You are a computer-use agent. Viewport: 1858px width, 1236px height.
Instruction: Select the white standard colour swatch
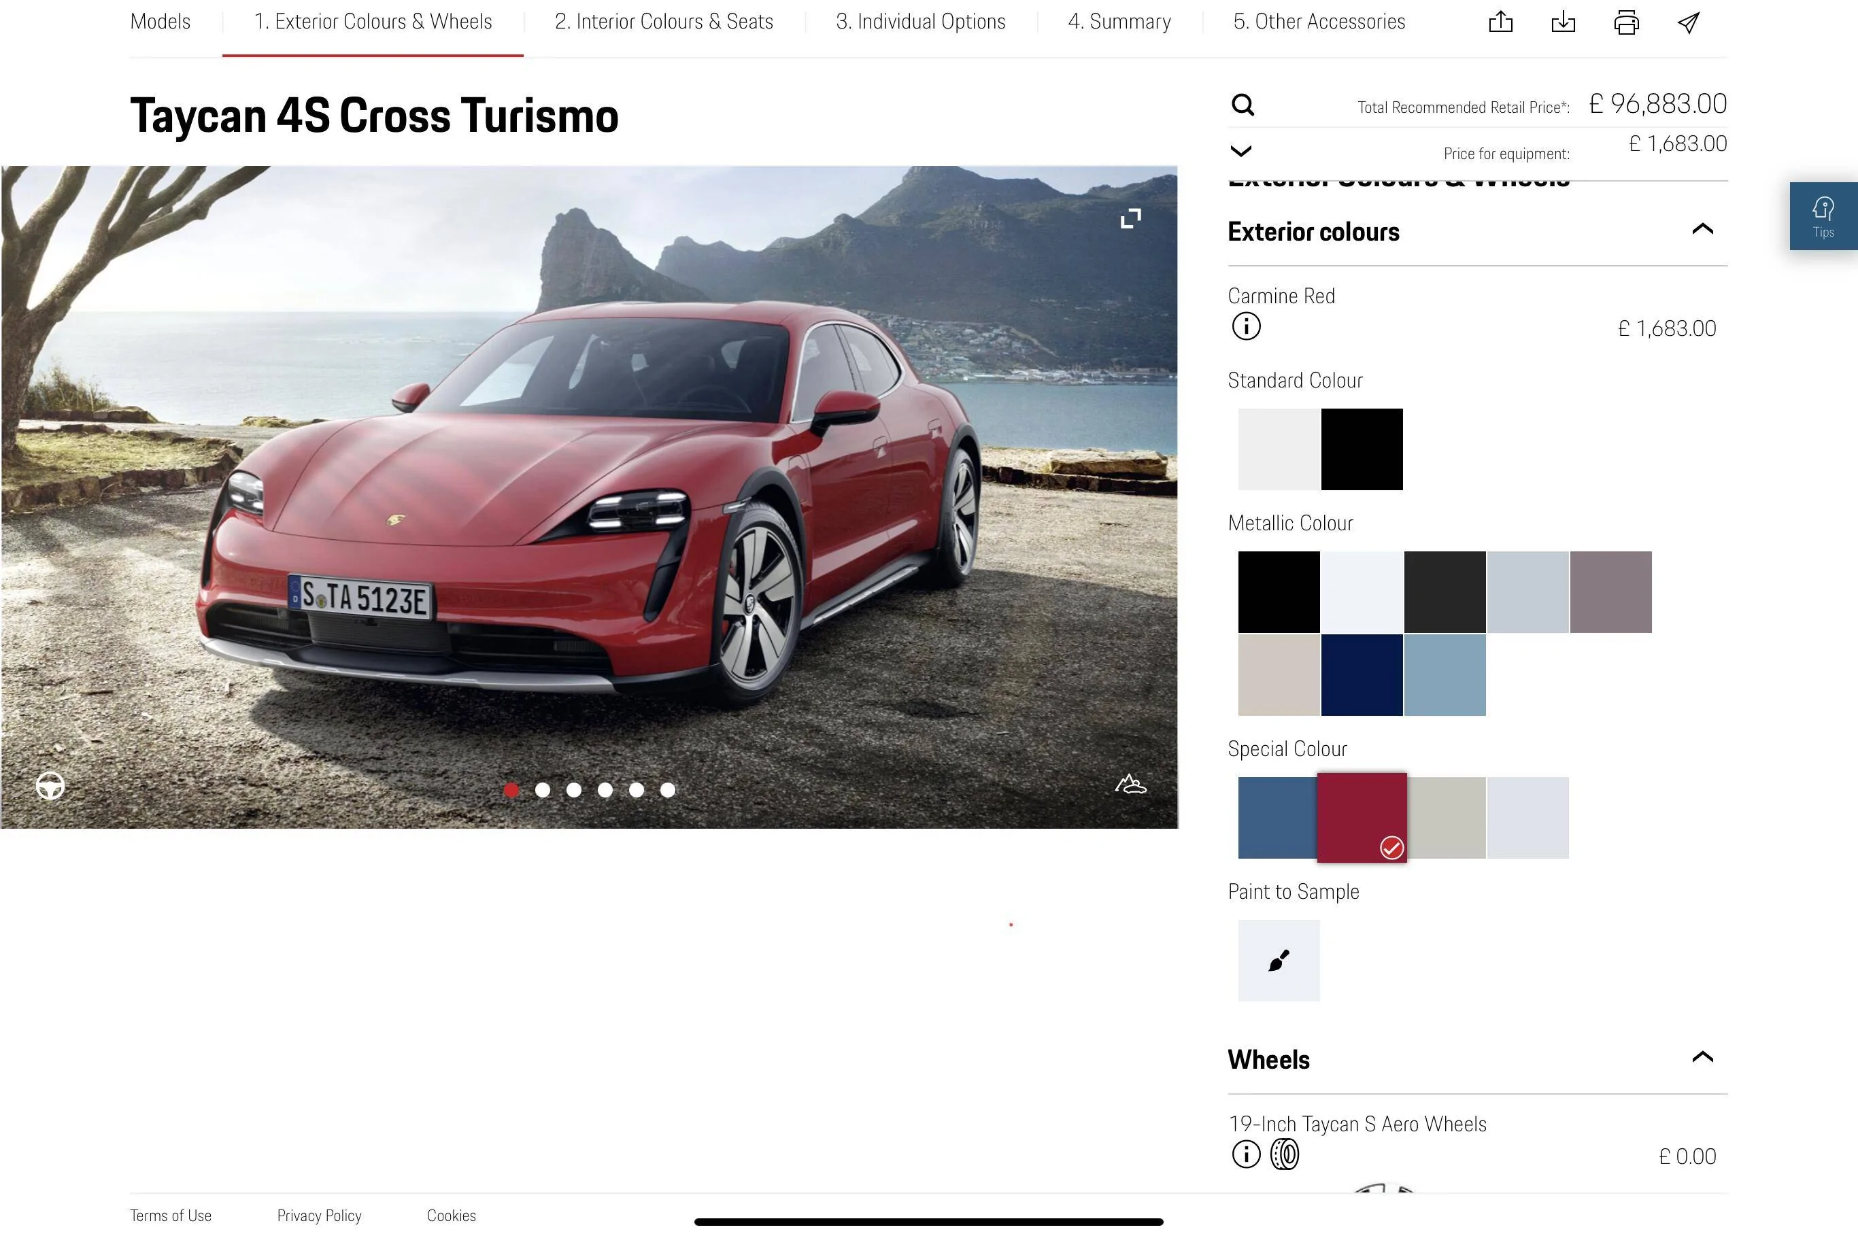tap(1279, 449)
